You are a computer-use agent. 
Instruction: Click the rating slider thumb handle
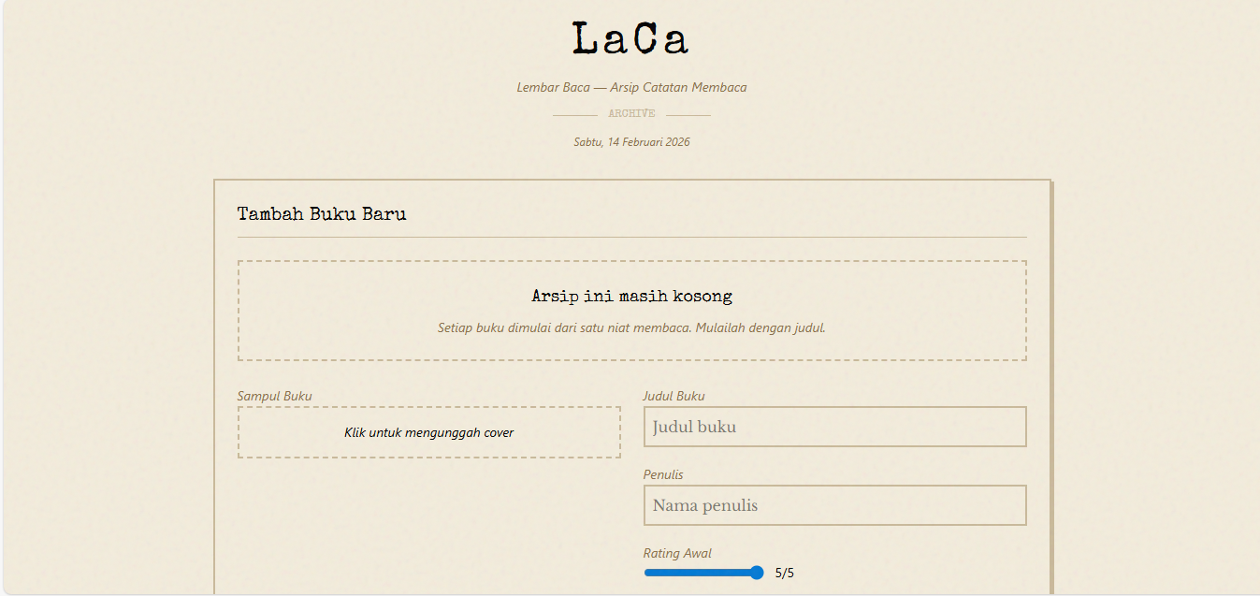[x=757, y=573]
